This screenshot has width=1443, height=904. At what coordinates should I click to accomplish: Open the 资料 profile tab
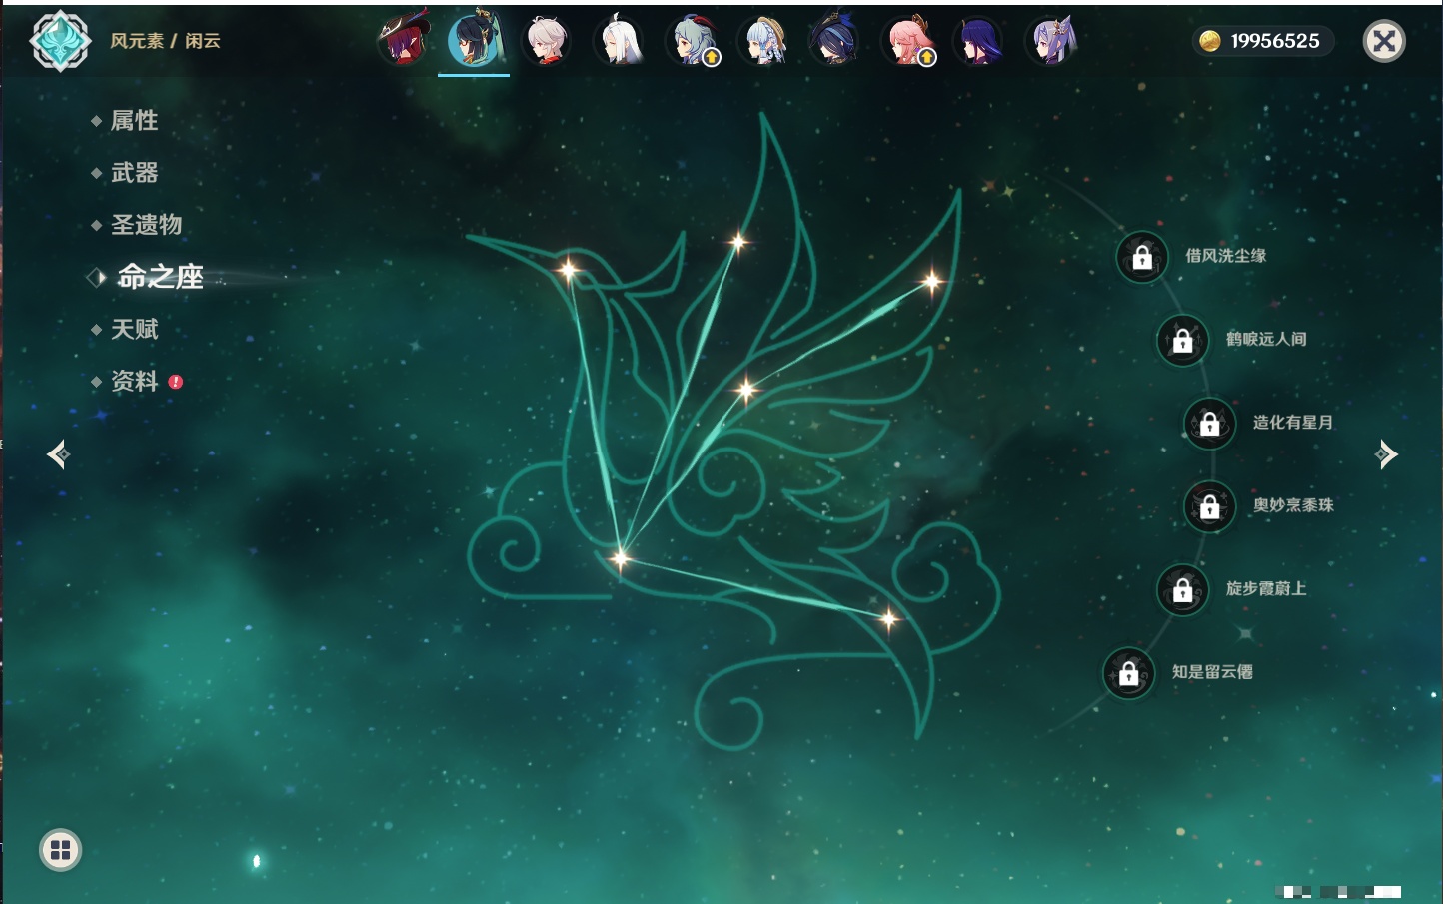point(136,381)
